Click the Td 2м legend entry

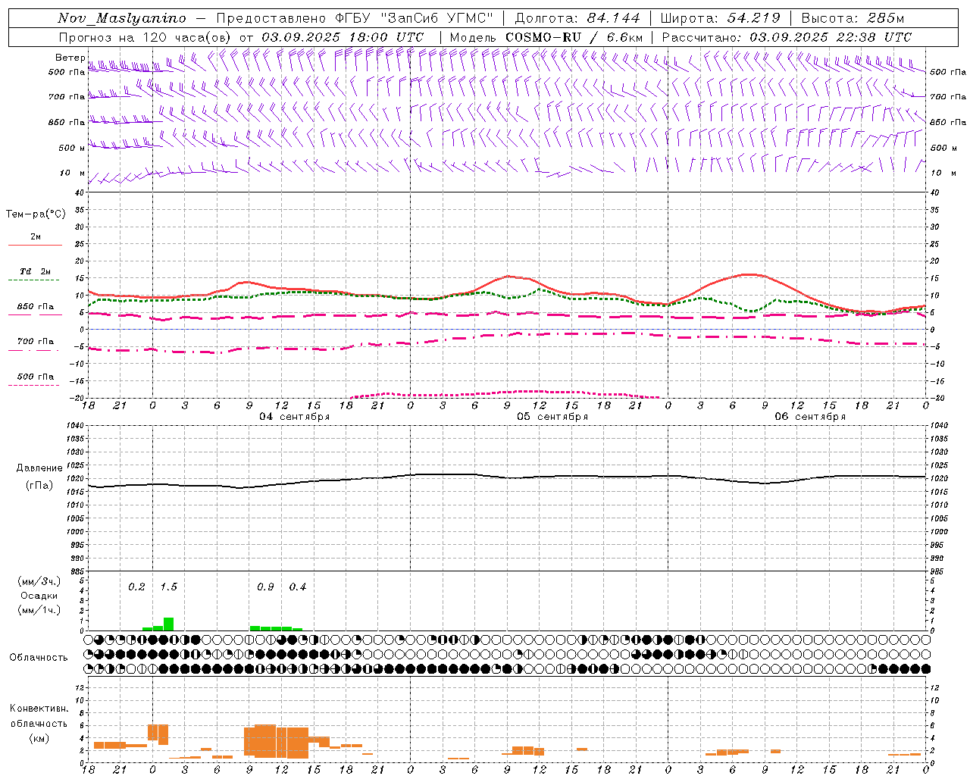pos(35,271)
